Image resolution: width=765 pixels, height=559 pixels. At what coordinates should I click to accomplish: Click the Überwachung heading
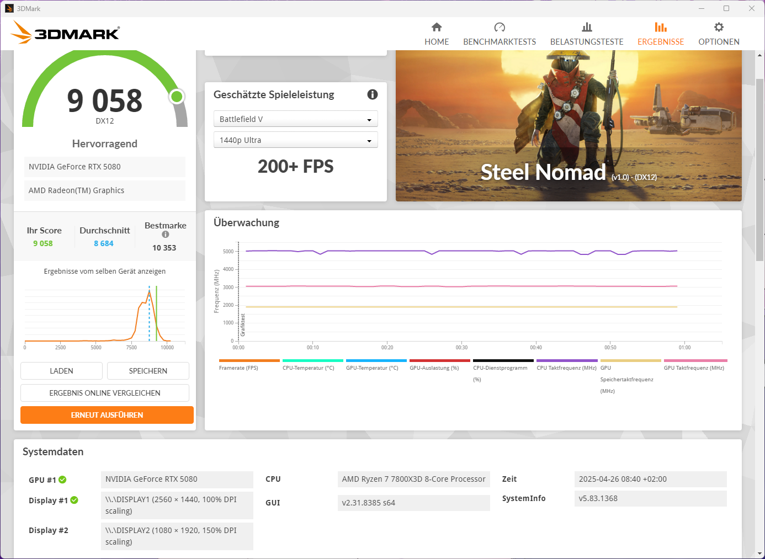point(246,222)
